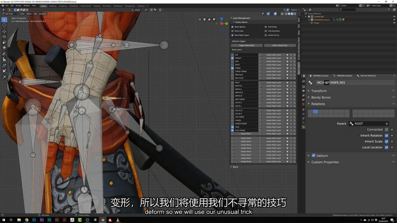Click the ROOT parent bone field
The image size is (397, 223).
369,124
